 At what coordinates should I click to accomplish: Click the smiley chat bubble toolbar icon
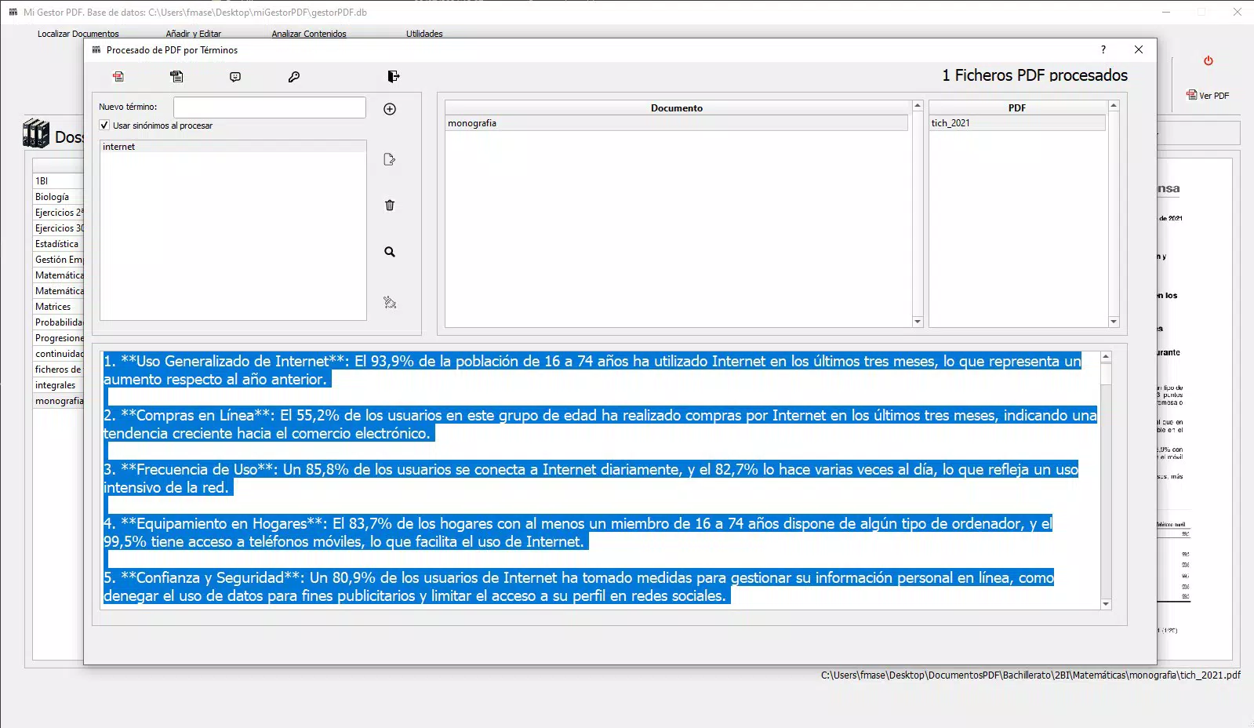tap(235, 77)
